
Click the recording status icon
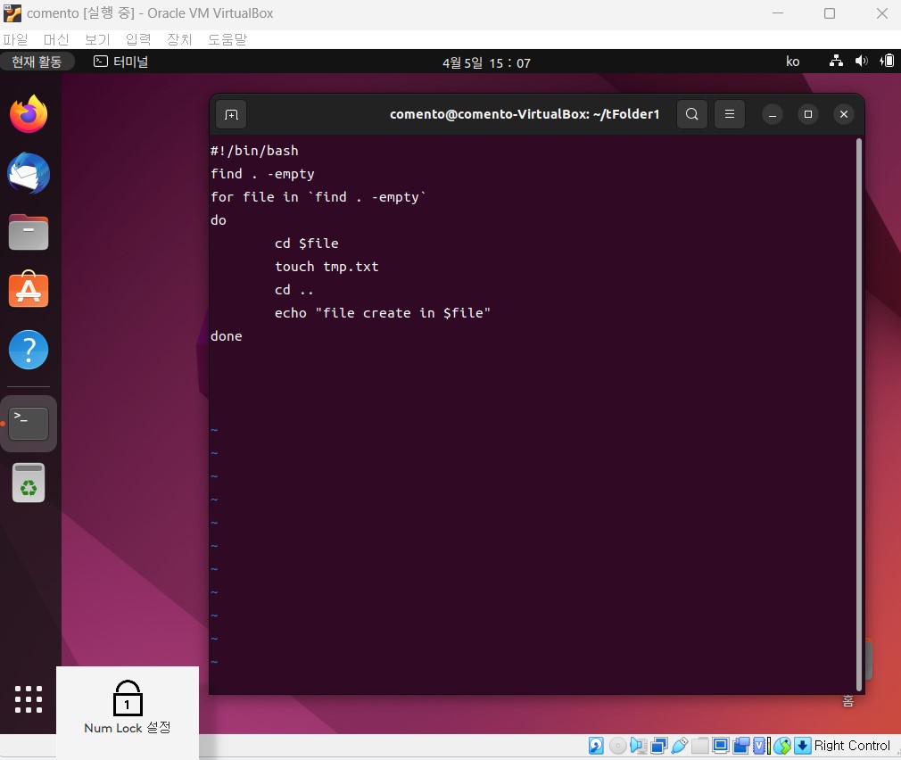click(x=741, y=746)
